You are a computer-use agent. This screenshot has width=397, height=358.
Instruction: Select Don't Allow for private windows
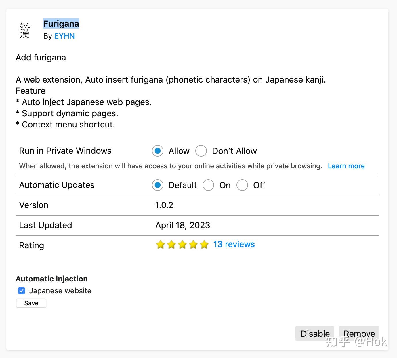(x=201, y=151)
